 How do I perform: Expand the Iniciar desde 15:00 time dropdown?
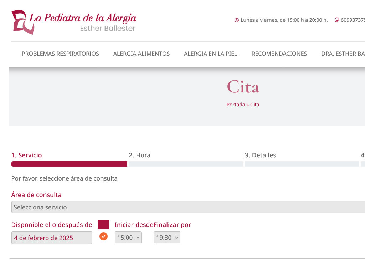point(128,238)
